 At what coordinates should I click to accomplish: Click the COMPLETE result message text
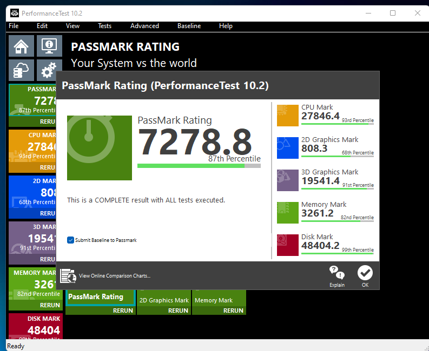[x=146, y=200]
